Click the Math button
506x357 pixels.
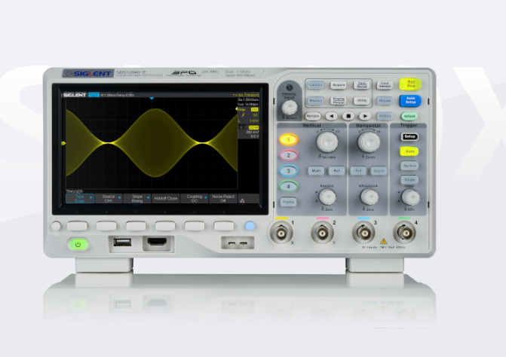coord(316,171)
